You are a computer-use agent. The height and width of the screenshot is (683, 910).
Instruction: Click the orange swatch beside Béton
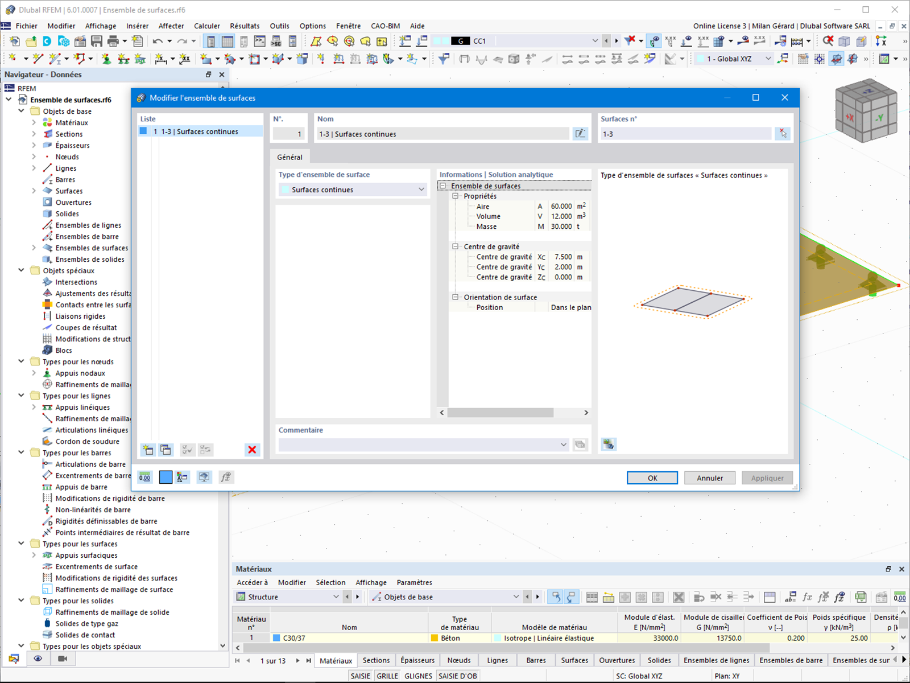coord(435,638)
